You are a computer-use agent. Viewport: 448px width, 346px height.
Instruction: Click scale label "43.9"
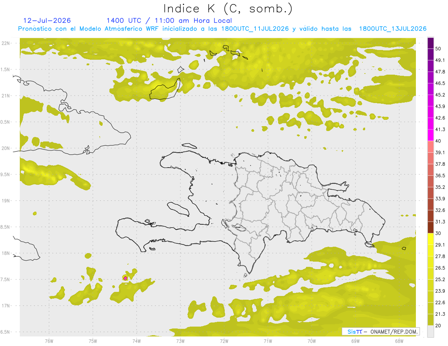point(440,106)
